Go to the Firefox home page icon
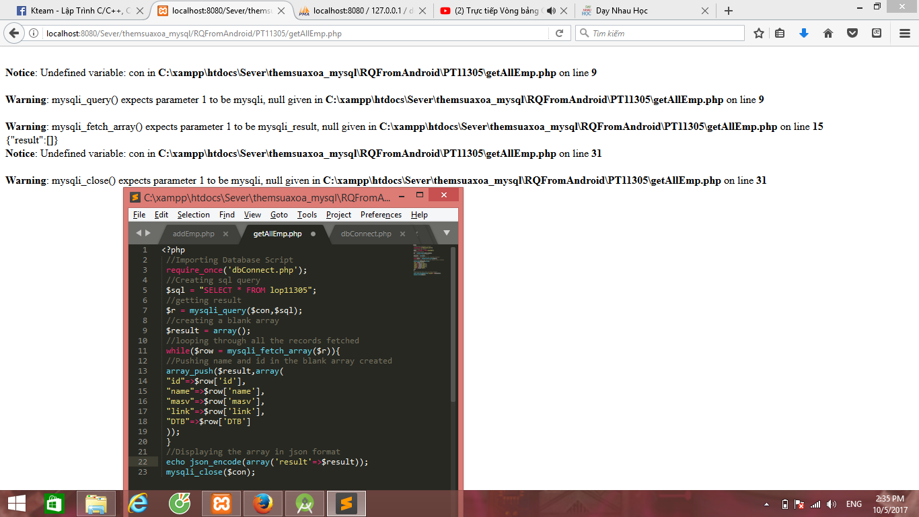The height and width of the screenshot is (517, 919). click(x=828, y=33)
